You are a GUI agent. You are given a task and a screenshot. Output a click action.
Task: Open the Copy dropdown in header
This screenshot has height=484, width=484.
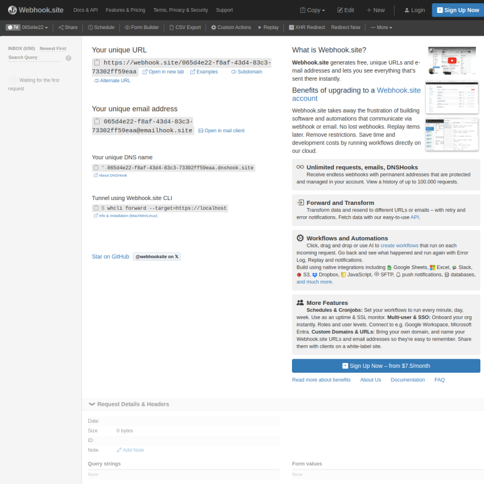click(x=312, y=10)
